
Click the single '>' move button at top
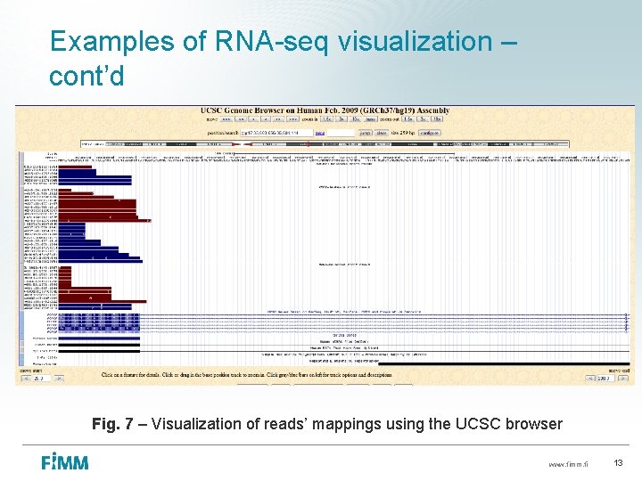(x=266, y=119)
